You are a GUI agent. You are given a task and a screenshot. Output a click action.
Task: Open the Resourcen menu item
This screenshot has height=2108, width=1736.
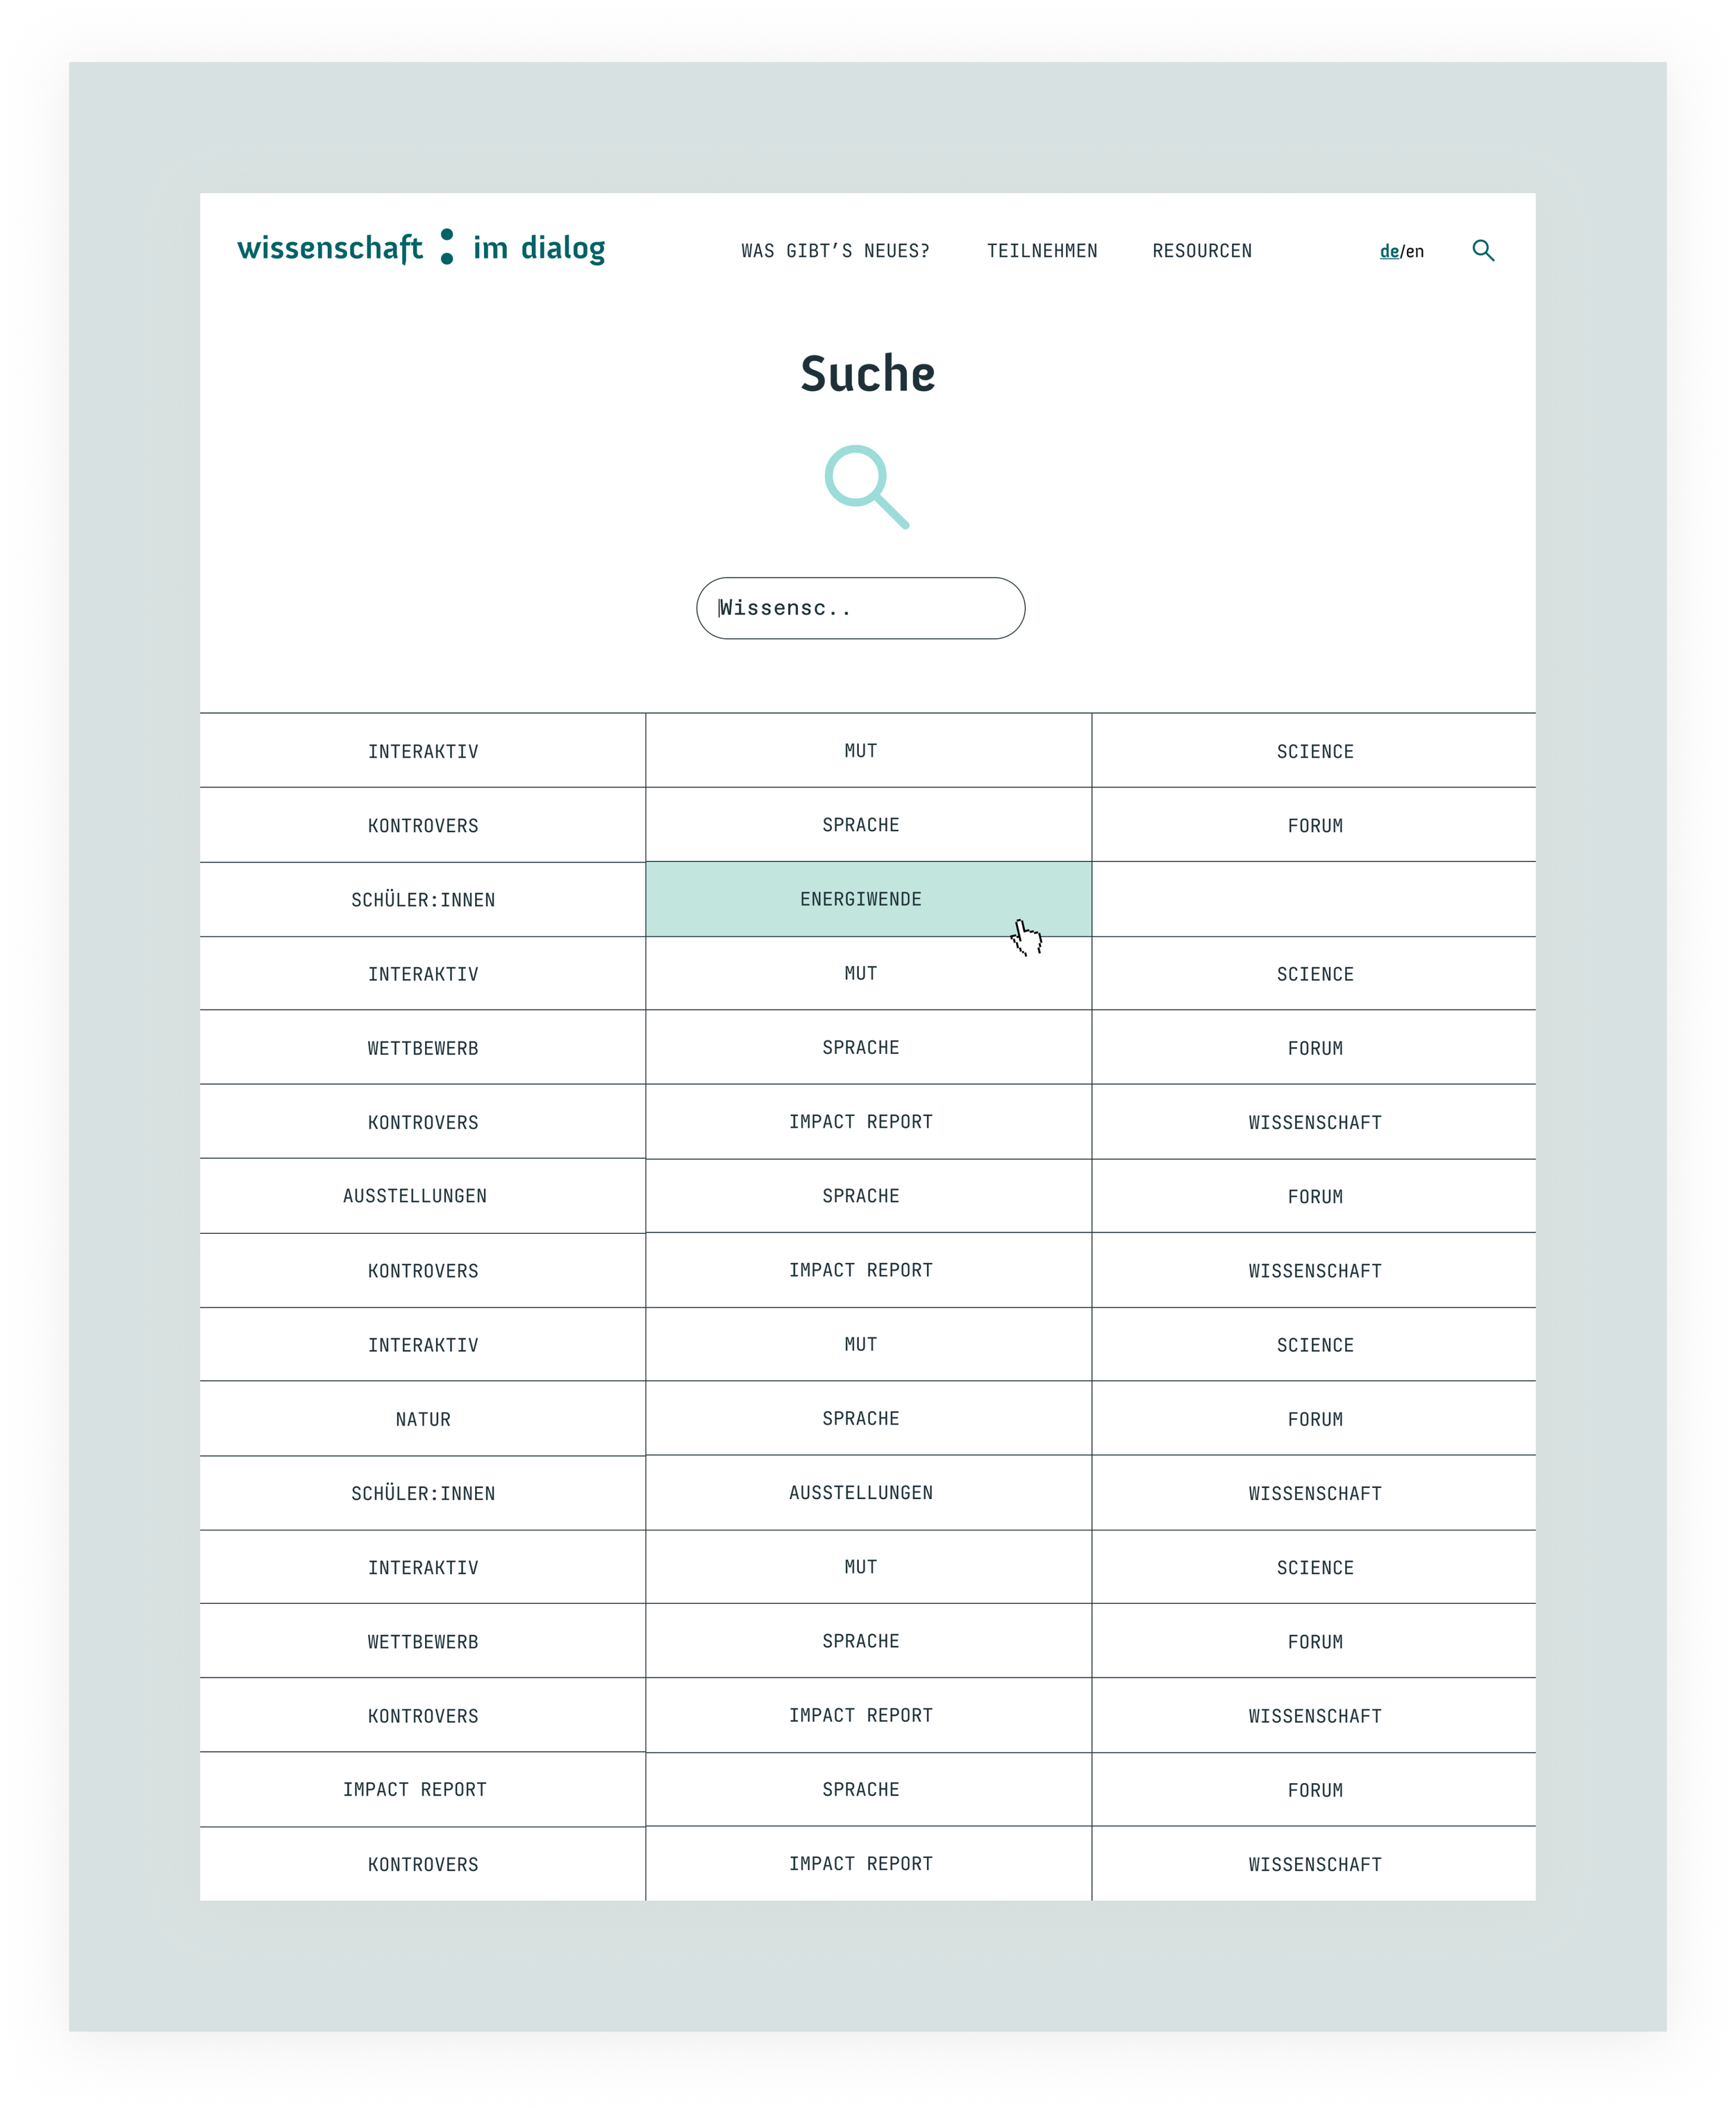[x=1202, y=251]
